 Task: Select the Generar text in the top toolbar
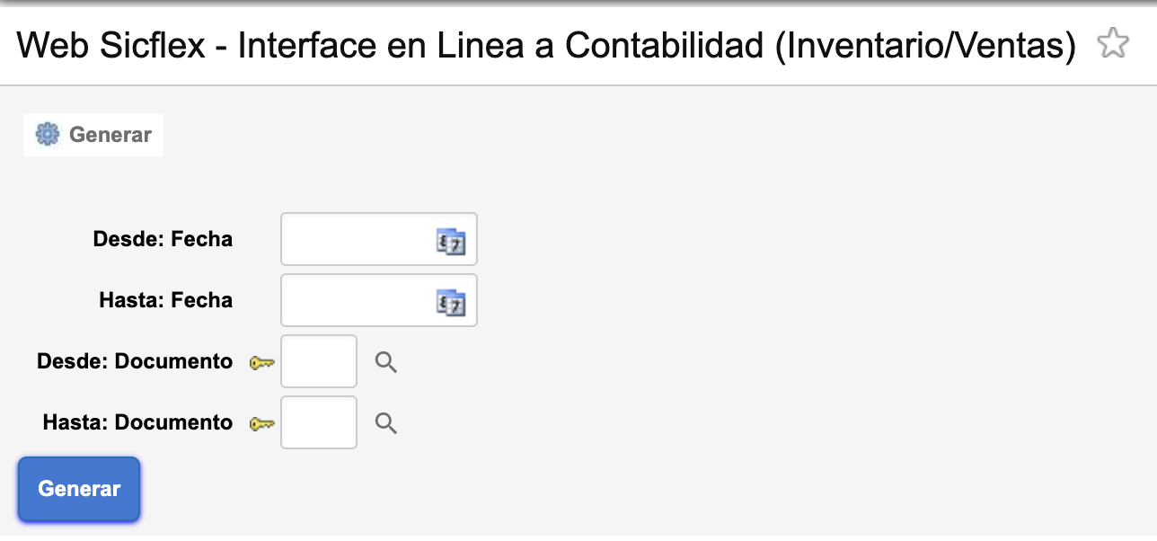point(110,135)
